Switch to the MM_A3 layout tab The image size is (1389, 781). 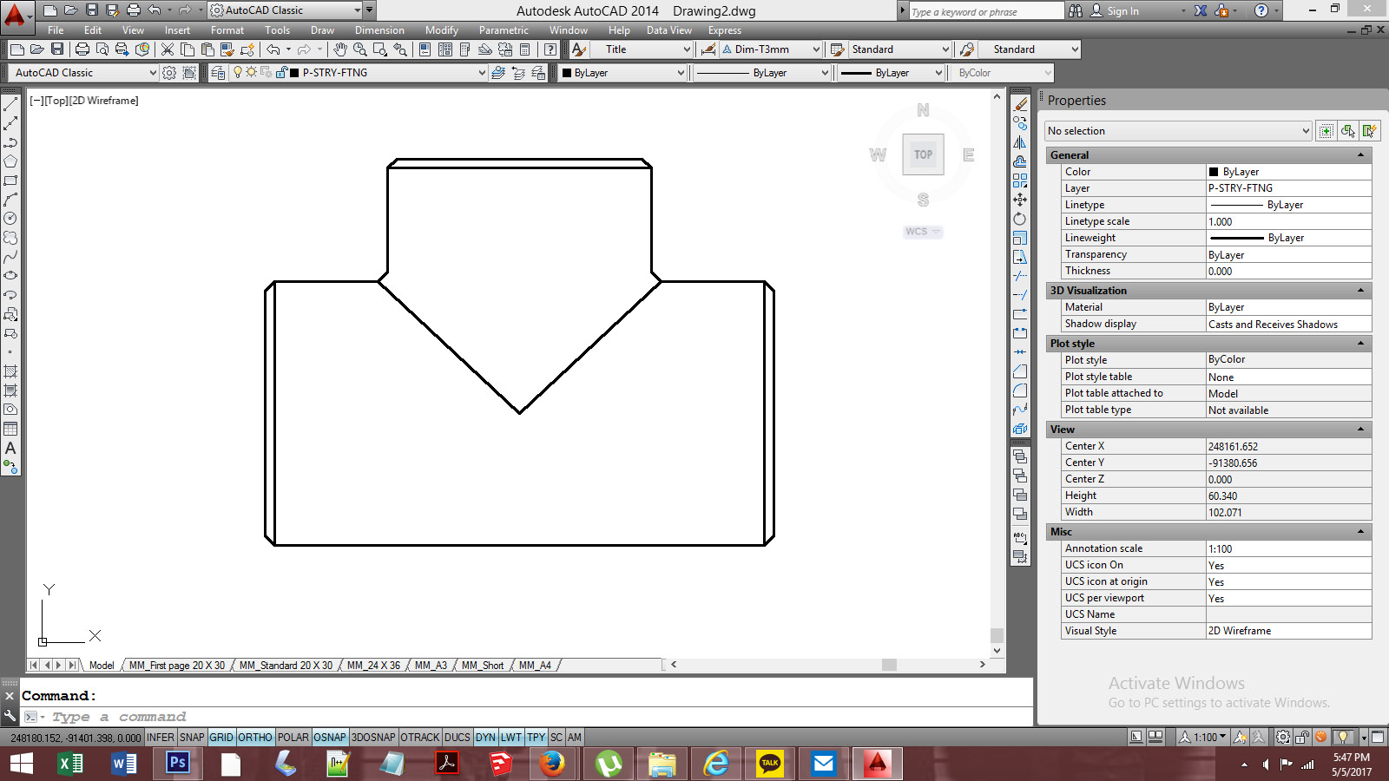click(x=431, y=666)
